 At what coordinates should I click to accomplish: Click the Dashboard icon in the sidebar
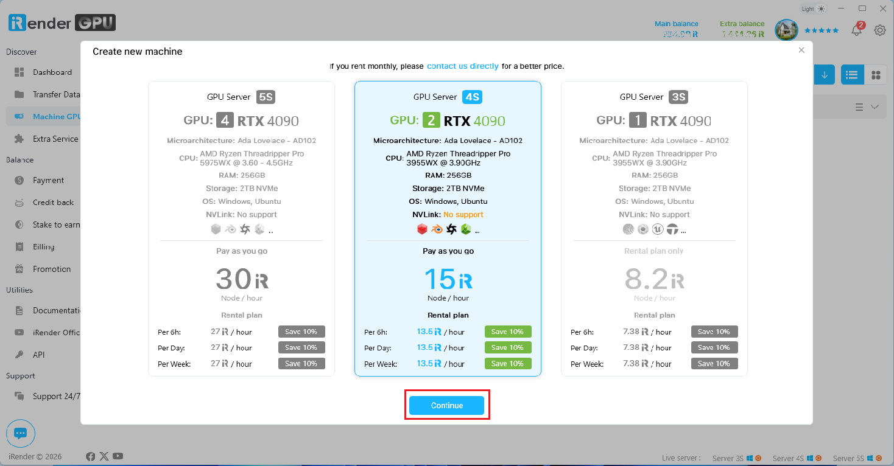(19, 72)
